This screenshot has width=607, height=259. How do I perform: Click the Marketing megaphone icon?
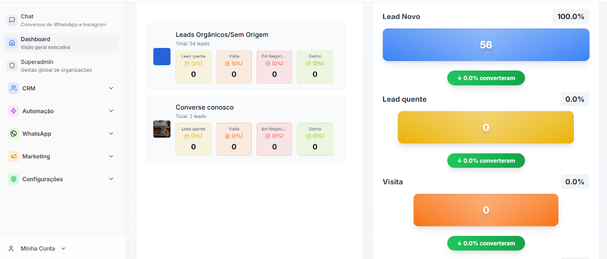click(x=13, y=156)
